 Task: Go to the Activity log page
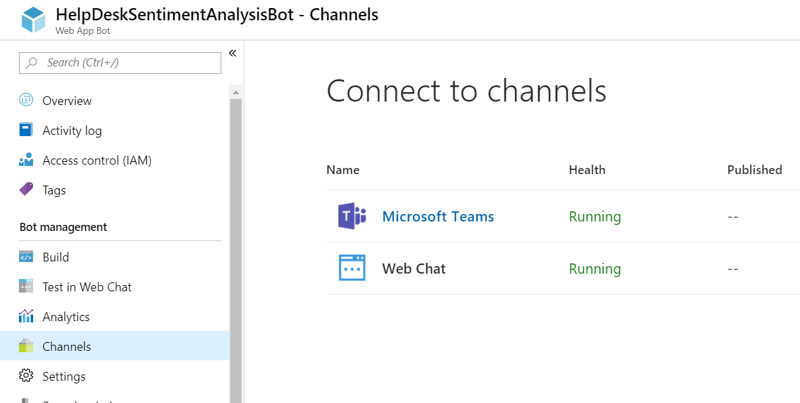click(72, 130)
